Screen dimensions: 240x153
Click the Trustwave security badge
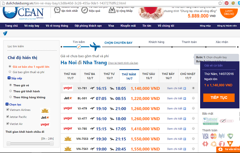pyautogui.click(x=211, y=121)
